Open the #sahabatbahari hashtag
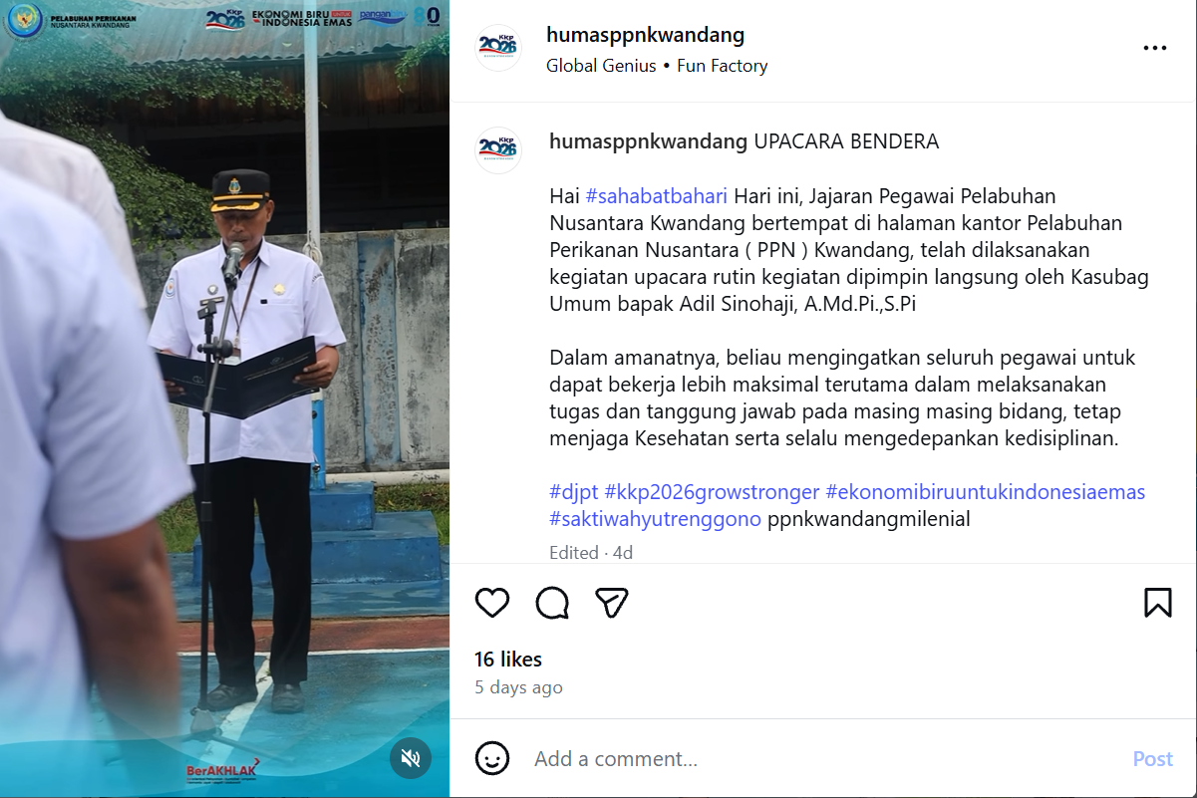Screen dimensions: 1197x798 pyautogui.click(x=657, y=196)
